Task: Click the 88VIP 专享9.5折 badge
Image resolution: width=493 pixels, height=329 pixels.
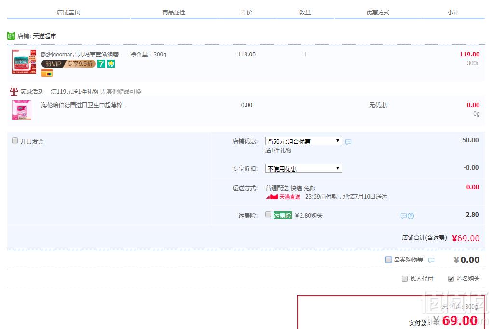Action: pyautogui.click(x=68, y=64)
